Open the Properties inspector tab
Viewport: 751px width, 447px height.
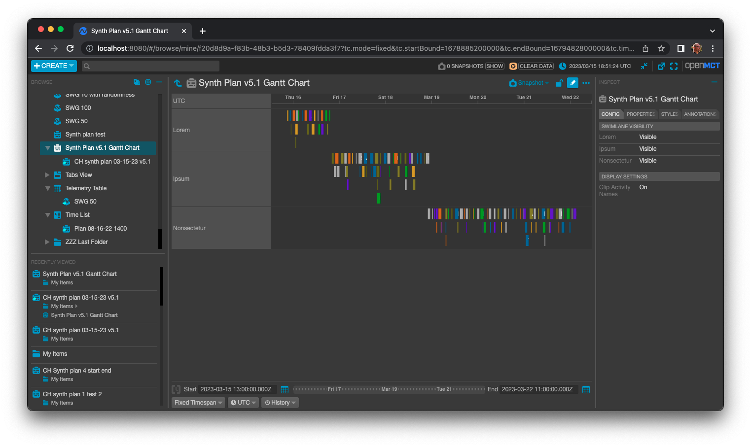tap(641, 114)
